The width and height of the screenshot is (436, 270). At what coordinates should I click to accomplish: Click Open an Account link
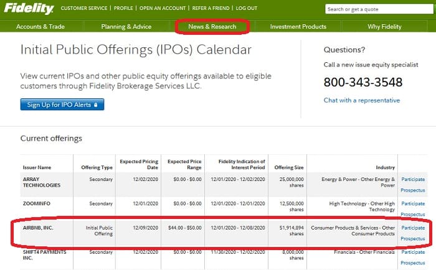163,8
